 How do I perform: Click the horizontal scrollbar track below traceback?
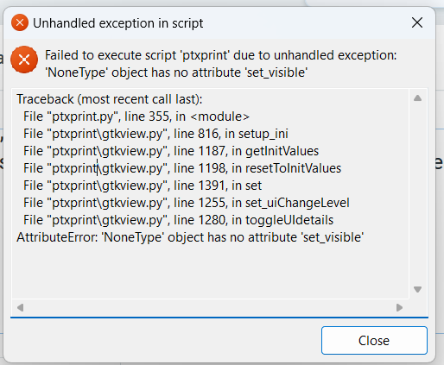pos(210,307)
